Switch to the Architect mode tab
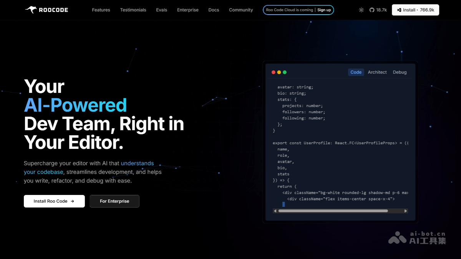Image resolution: width=461 pixels, height=259 pixels. tap(377, 72)
